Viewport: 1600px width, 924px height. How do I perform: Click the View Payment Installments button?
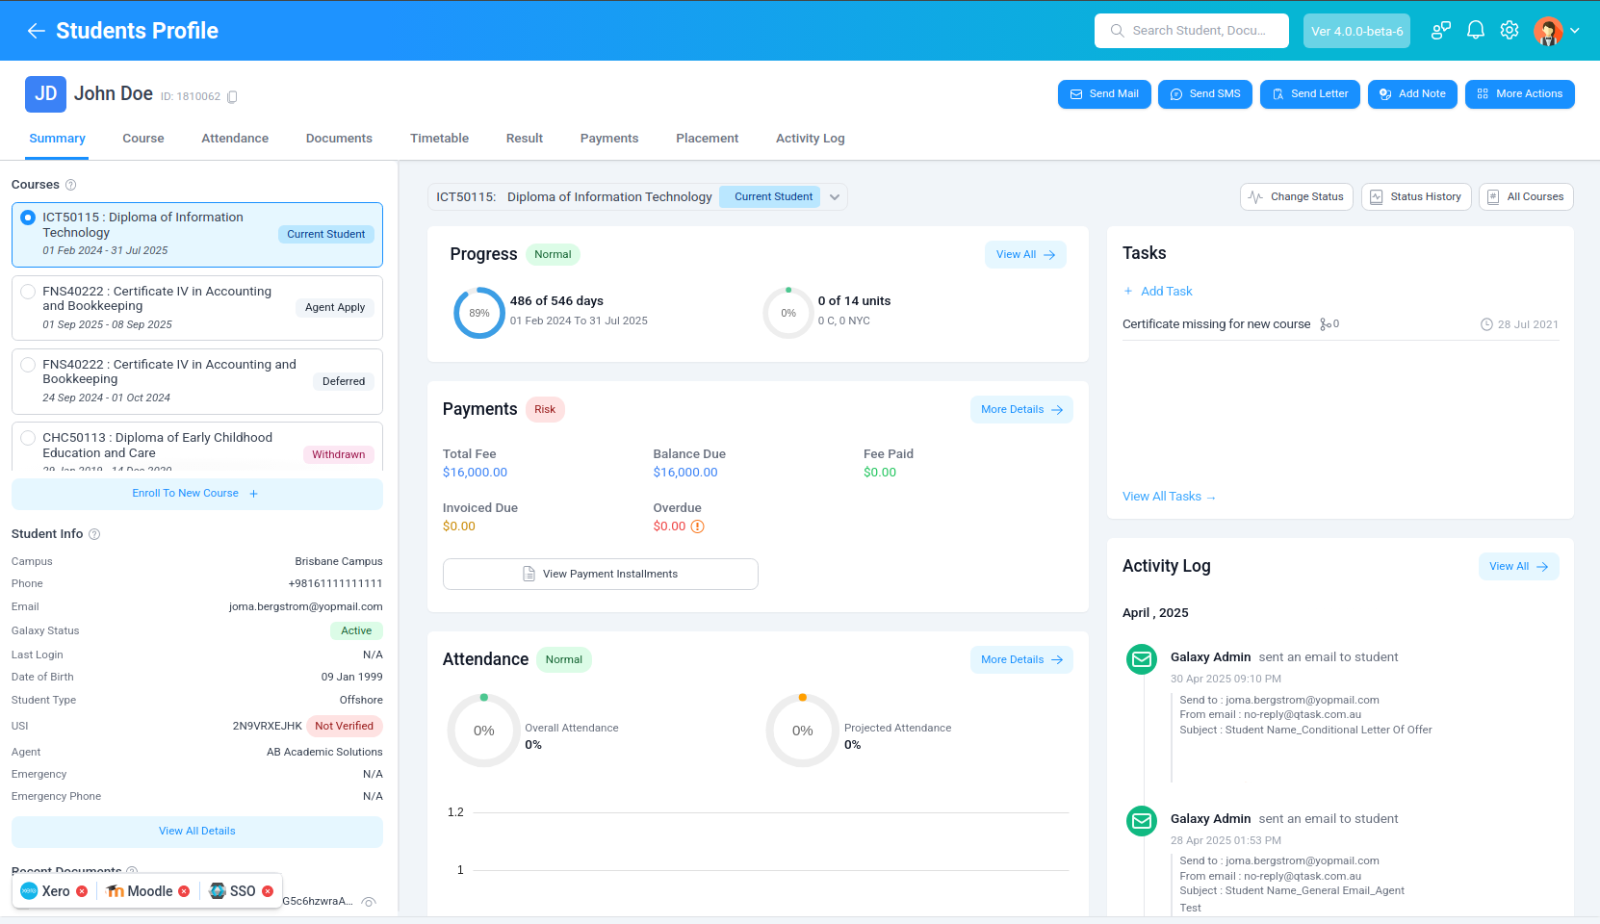pyautogui.click(x=600, y=575)
